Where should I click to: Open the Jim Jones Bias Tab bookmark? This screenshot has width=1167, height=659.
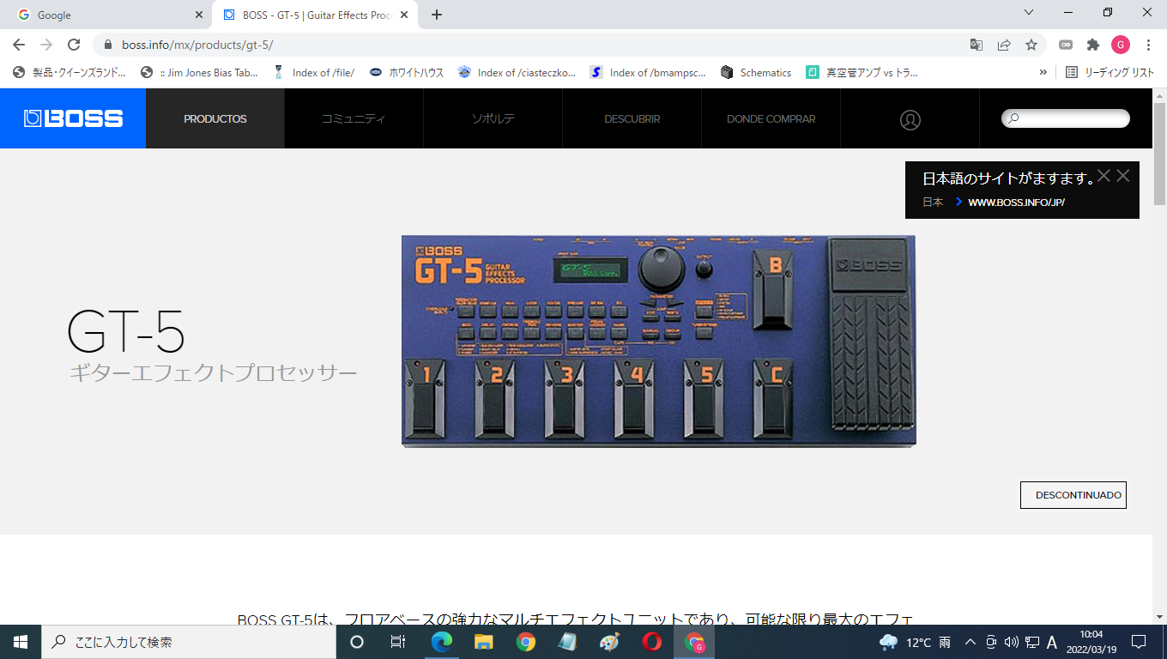[x=199, y=73]
